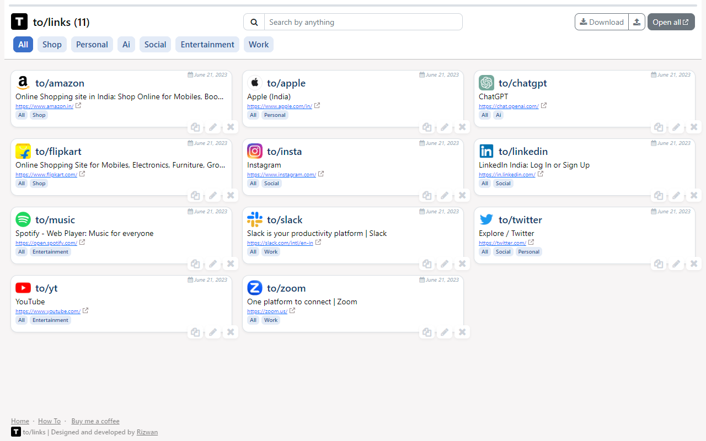The image size is (706, 441).
Task: Click the Ai tag on to/chatgpt card
Action: tap(499, 115)
